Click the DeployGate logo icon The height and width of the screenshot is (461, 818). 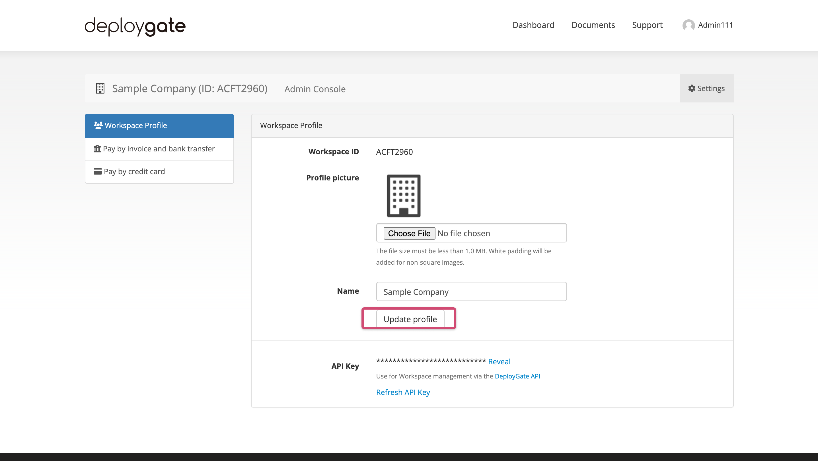134,25
